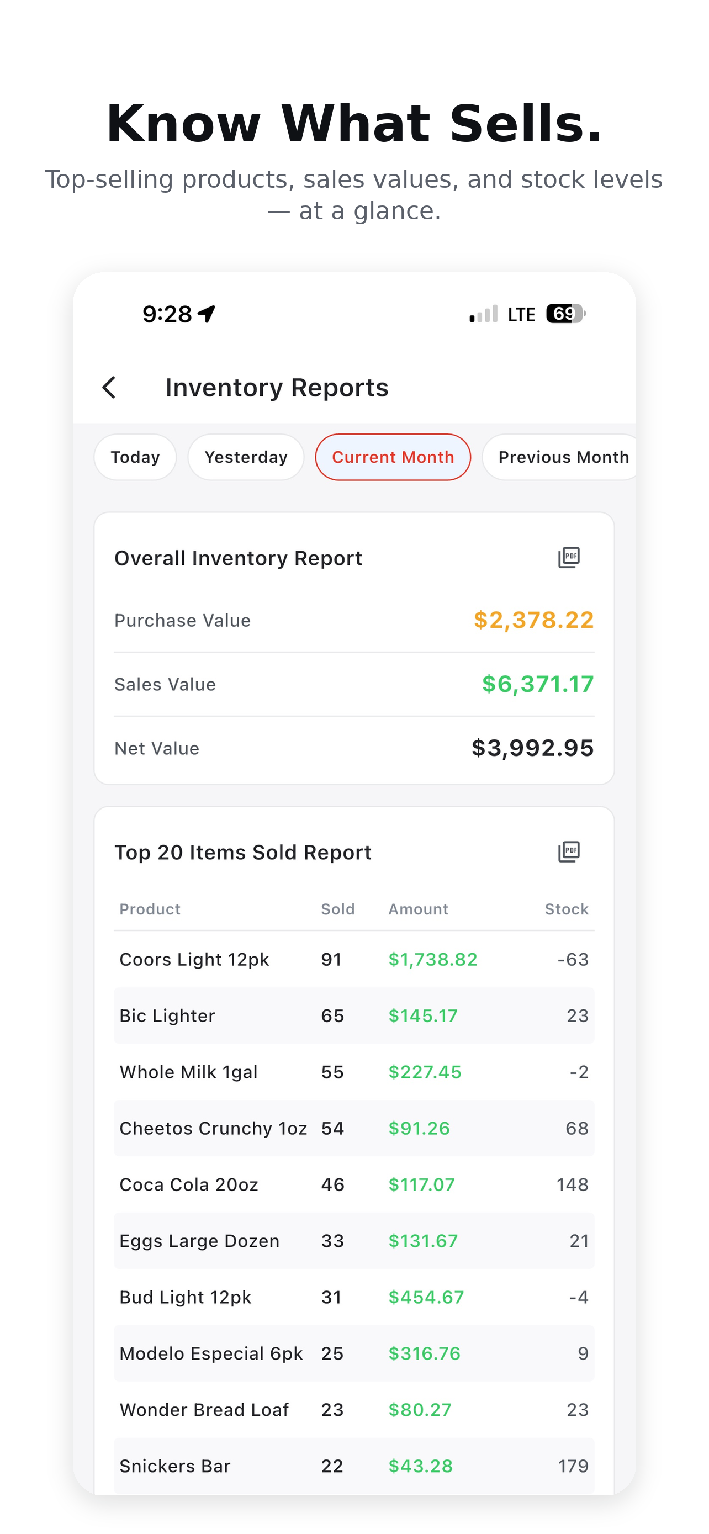Tap the $131.67 amount
The width and height of the screenshot is (709, 1534).
424,1240
